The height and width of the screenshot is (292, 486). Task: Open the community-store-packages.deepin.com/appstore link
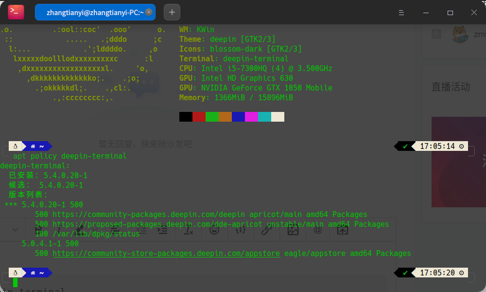(x=166, y=253)
